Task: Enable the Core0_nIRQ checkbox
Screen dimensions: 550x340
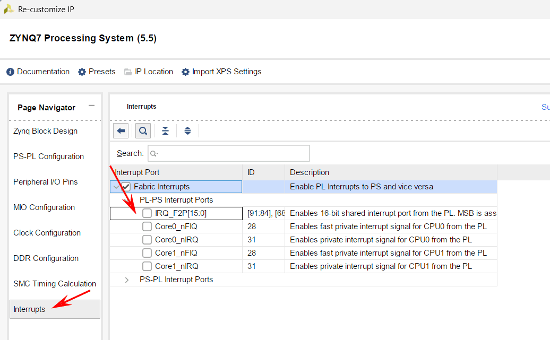Action: pyautogui.click(x=147, y=240)
